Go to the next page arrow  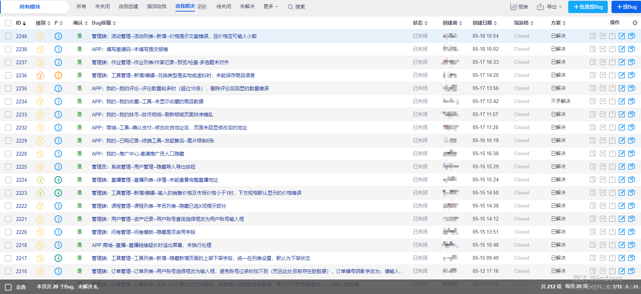pos(627,287)
